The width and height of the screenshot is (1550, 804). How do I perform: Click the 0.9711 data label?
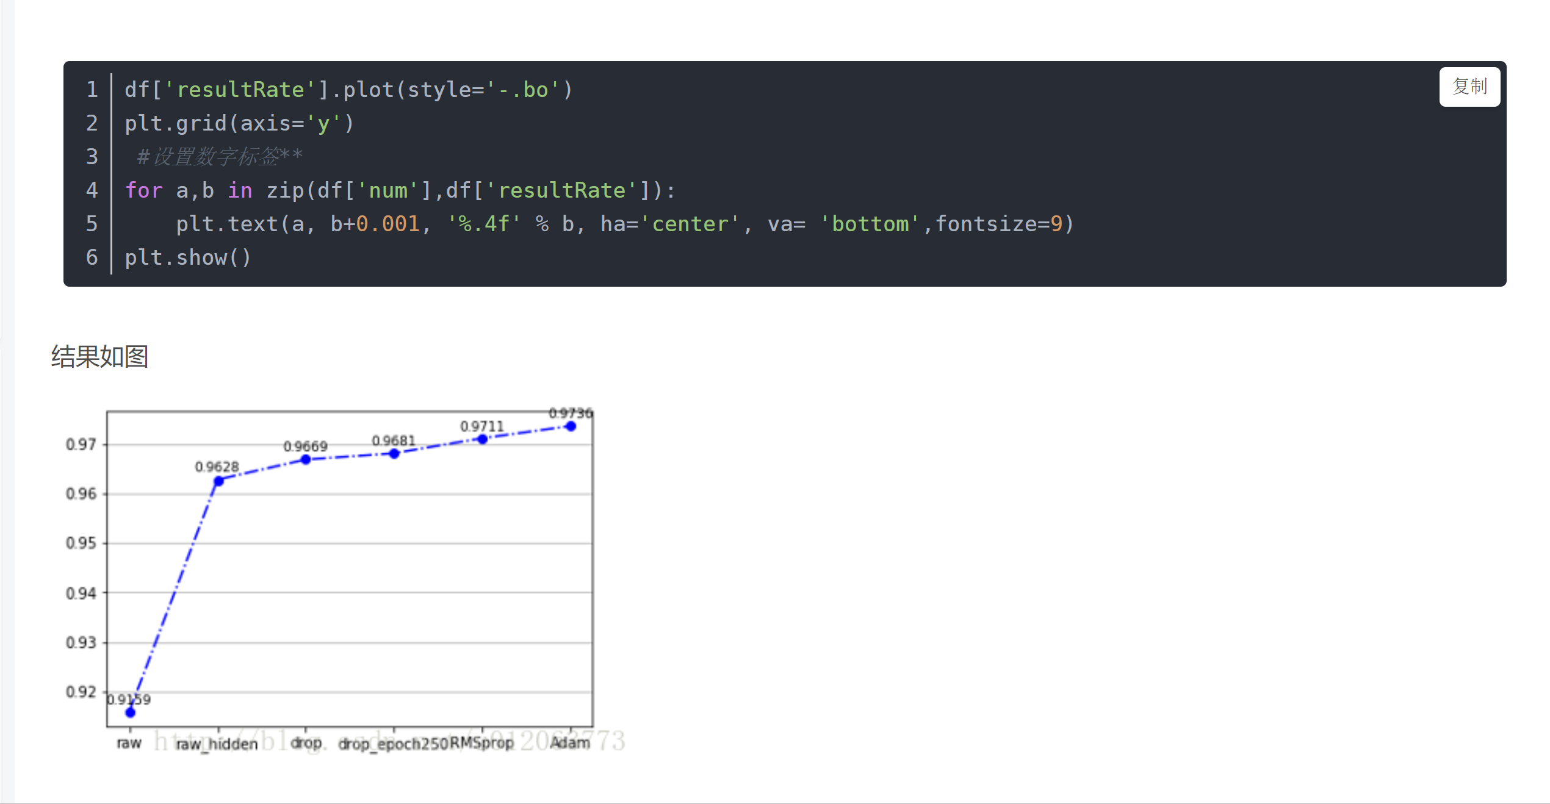pos(482,426)
